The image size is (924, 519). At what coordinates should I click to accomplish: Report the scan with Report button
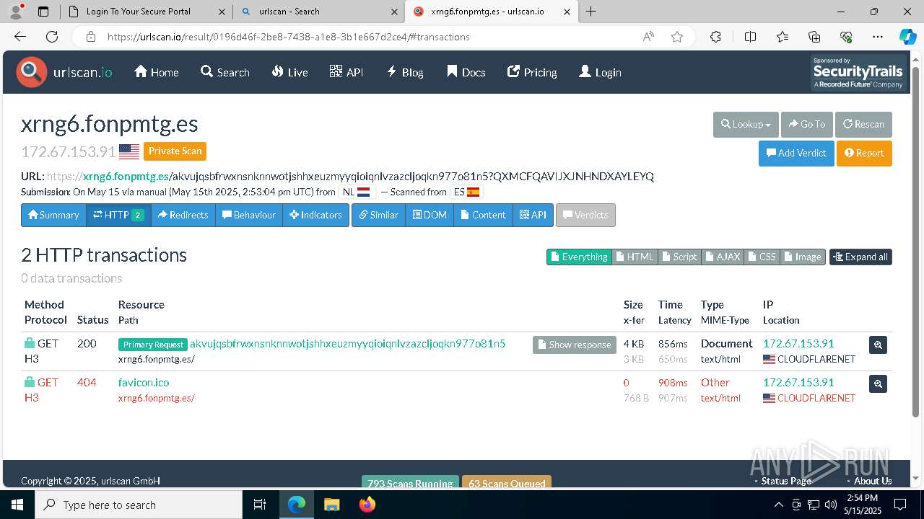tap(864, 153)
